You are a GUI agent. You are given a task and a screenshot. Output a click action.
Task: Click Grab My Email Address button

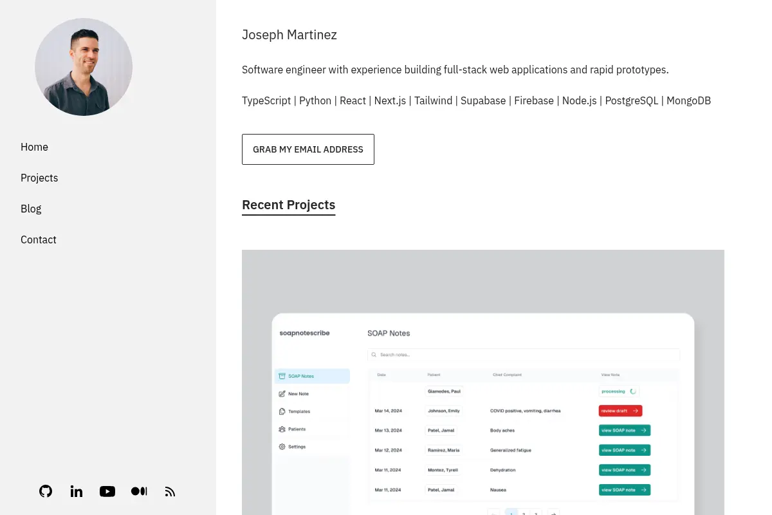click(x=308, y=149)
